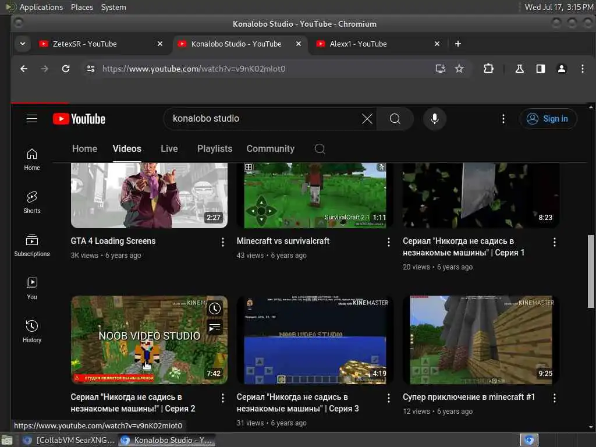Close the ZetexSR browser tab
Viewport: 596px width, 447px height.
pyautogui.click(x=160, y=44)
